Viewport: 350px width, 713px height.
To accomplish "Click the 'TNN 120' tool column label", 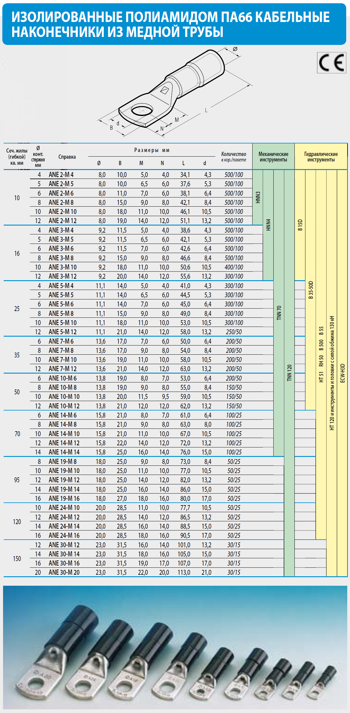I will 289,373.
